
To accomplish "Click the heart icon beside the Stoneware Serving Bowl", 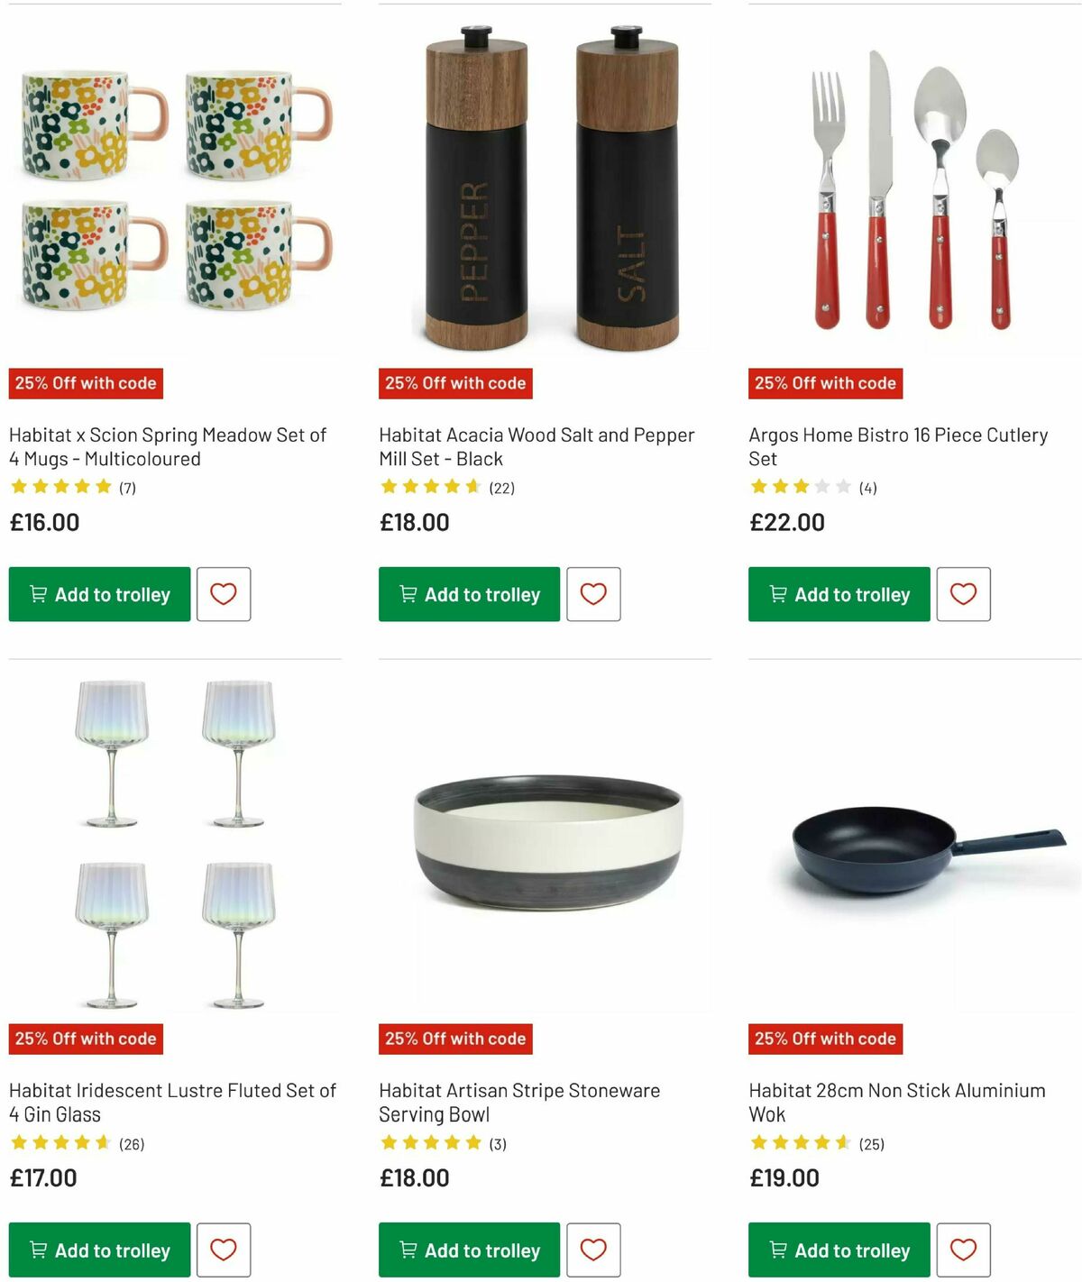I will point(593,1250).
